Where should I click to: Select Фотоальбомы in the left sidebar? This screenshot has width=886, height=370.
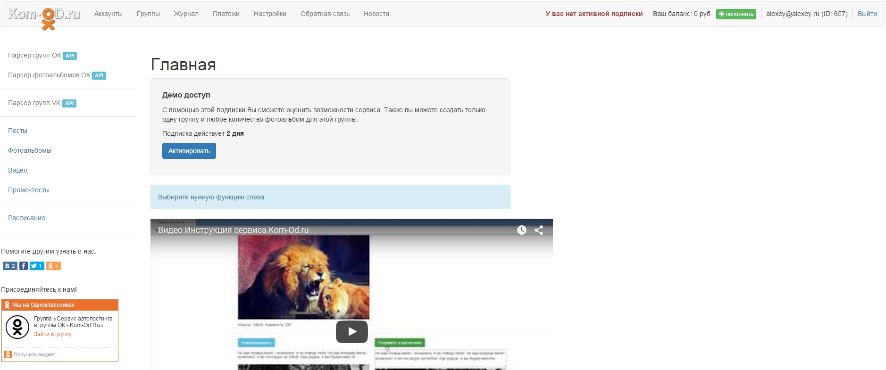click(x=30, y=150)
